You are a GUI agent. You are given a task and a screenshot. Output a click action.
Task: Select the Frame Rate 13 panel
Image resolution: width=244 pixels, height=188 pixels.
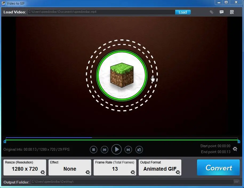pyautogui.click(x=115, y=167)
